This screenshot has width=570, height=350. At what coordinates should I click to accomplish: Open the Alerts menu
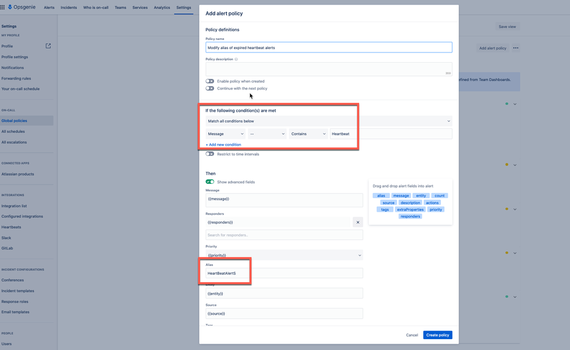click(49, 7)
